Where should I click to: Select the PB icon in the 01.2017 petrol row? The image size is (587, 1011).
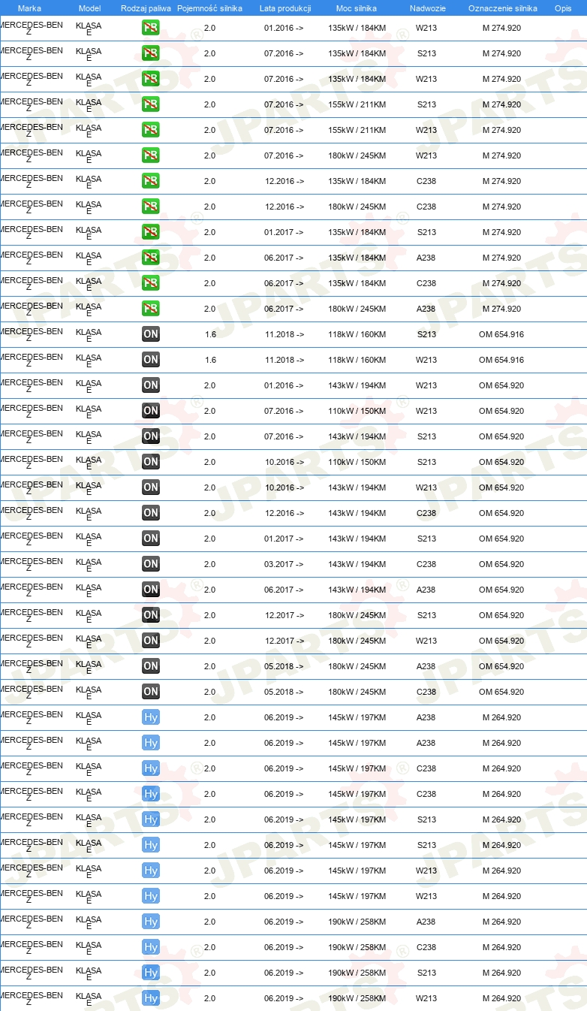(151, 232)
